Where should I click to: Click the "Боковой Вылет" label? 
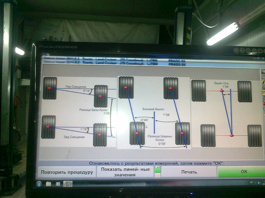[x=153, y=109]
